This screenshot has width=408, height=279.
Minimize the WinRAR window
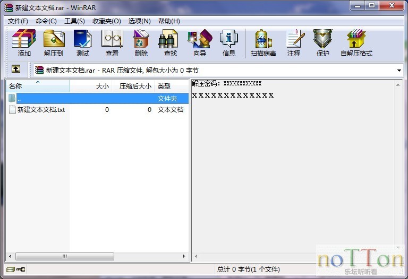point(358,6)
